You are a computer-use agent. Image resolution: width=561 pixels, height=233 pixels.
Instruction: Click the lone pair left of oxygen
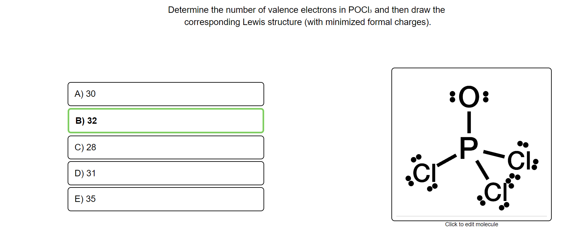pyautogui.click(x=452, y=96)
